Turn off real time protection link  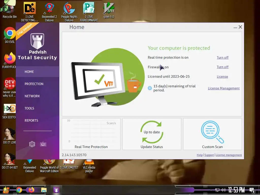[x=222, y=58]
